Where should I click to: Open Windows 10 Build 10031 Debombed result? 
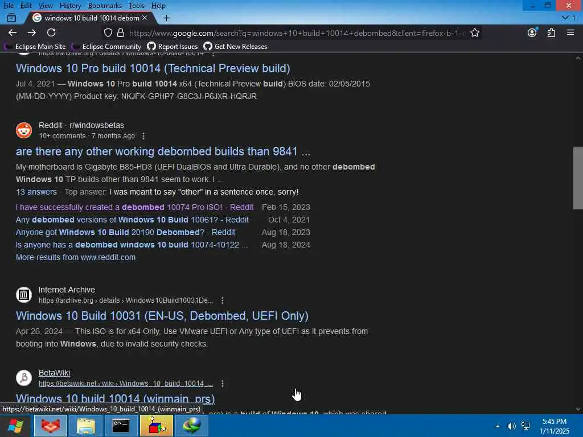tap(162, 316)
